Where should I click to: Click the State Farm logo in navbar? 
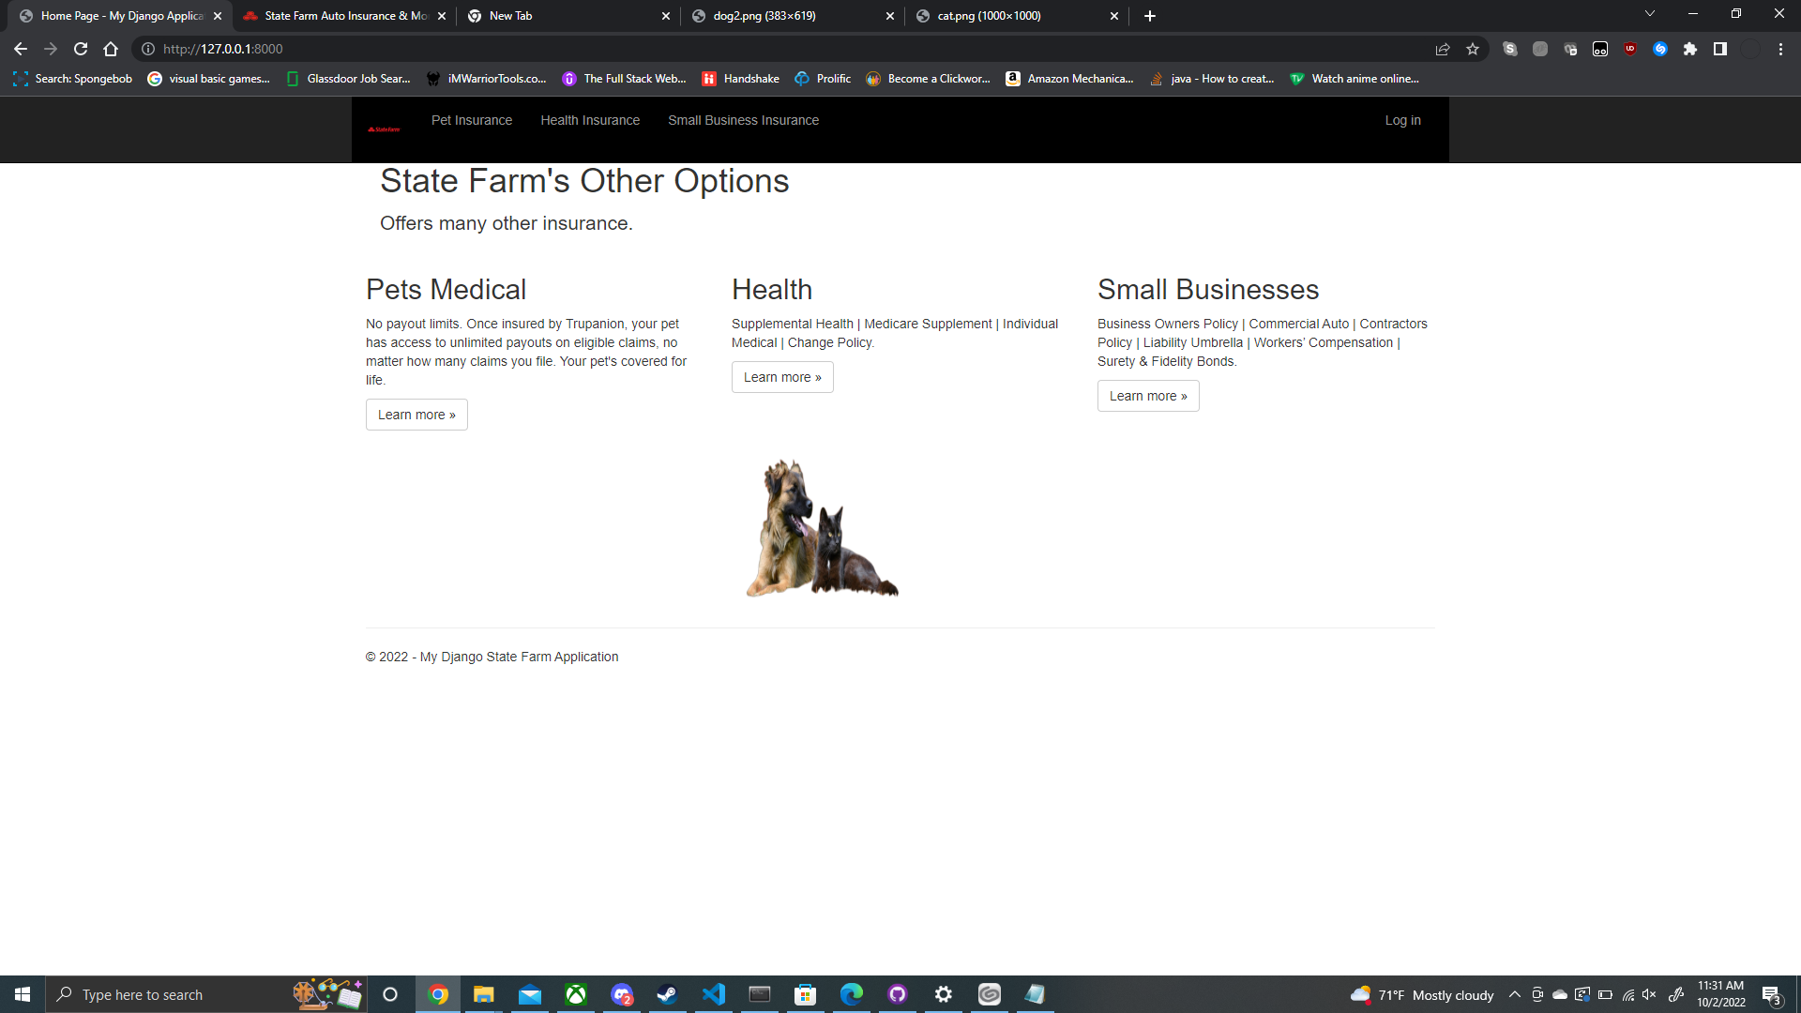(384, 129)
